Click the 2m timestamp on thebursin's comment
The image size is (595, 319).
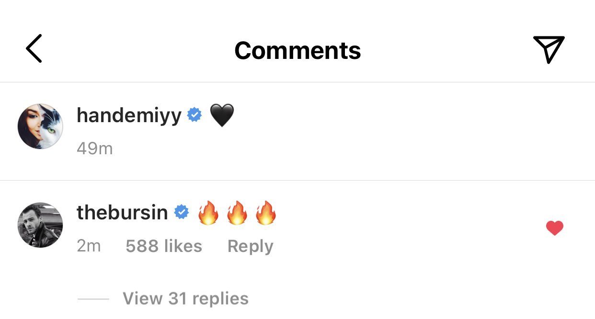(89, 246)
